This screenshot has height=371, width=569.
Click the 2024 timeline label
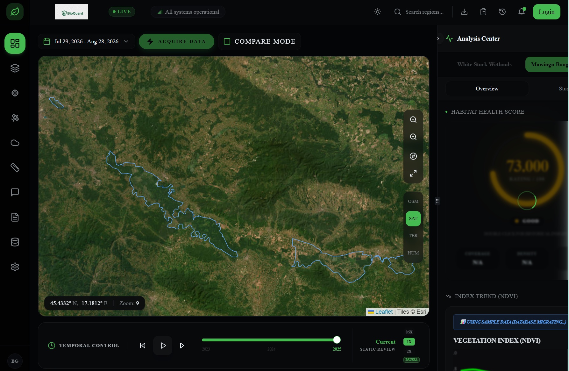tap(271, 349)
